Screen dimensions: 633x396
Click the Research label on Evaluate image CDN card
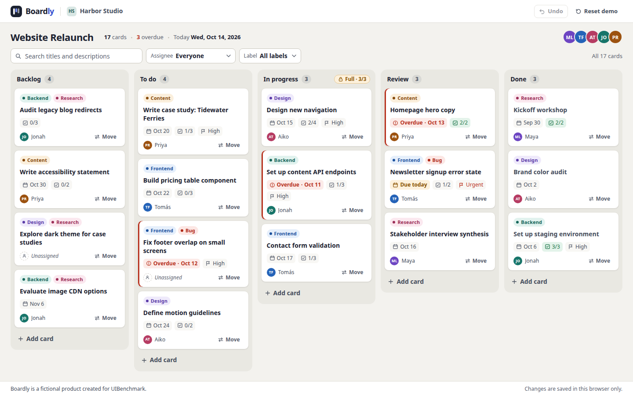69,279
